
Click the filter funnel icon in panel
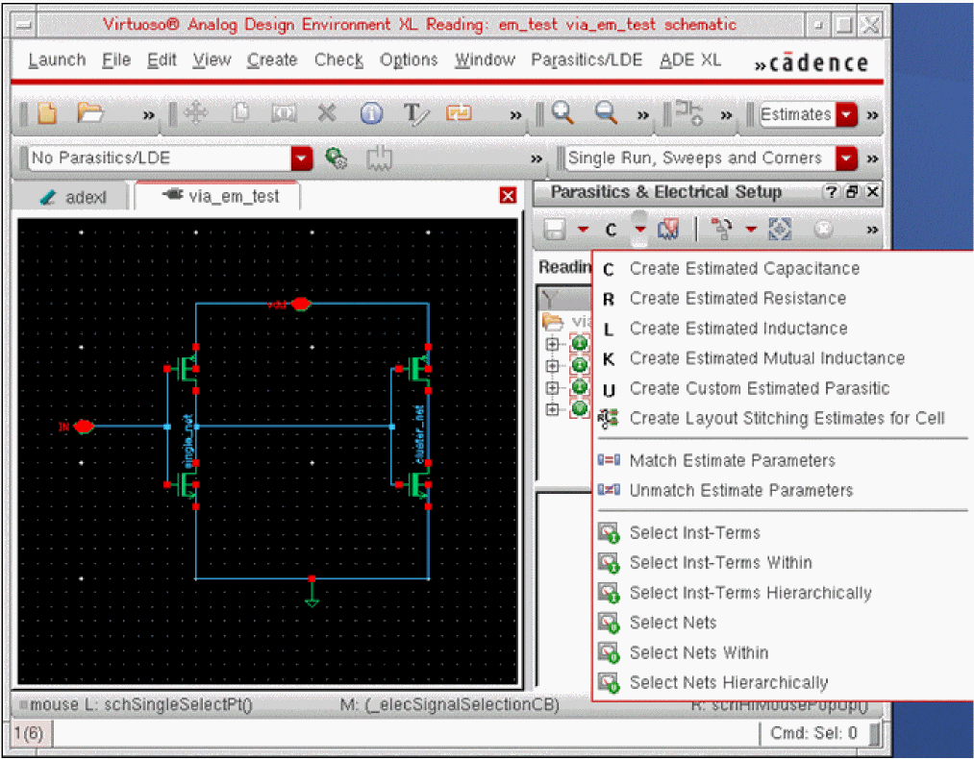(550, 298)
